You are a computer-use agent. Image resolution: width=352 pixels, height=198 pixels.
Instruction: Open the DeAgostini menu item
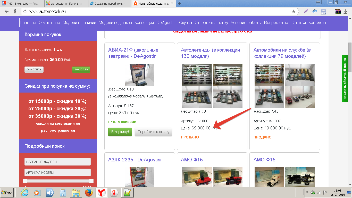[166, 22]
